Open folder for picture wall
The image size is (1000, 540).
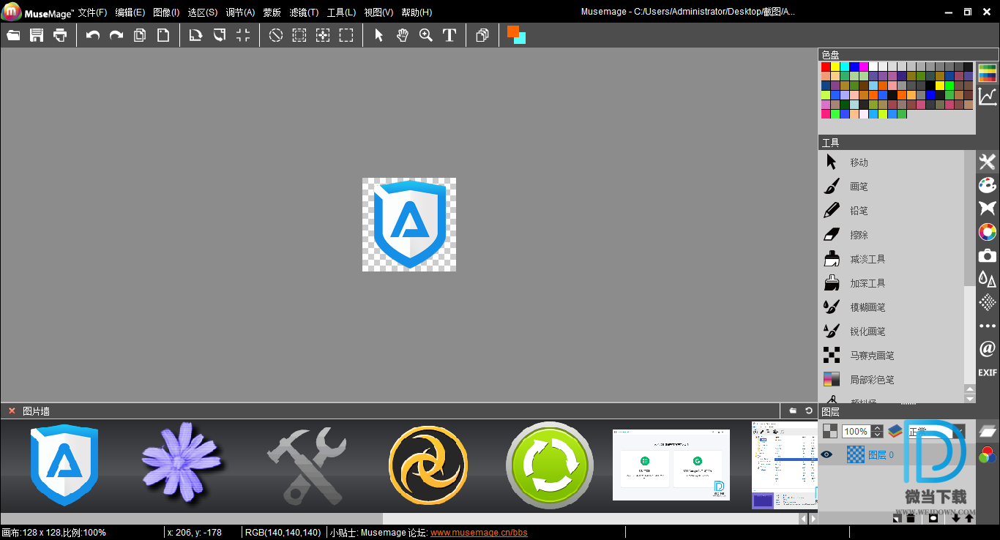[793, 410]
